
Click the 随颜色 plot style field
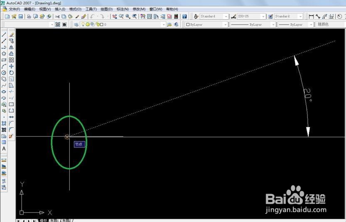pos(330,24)
